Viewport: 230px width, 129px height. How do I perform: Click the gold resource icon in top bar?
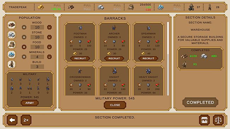tap(41, 7)
